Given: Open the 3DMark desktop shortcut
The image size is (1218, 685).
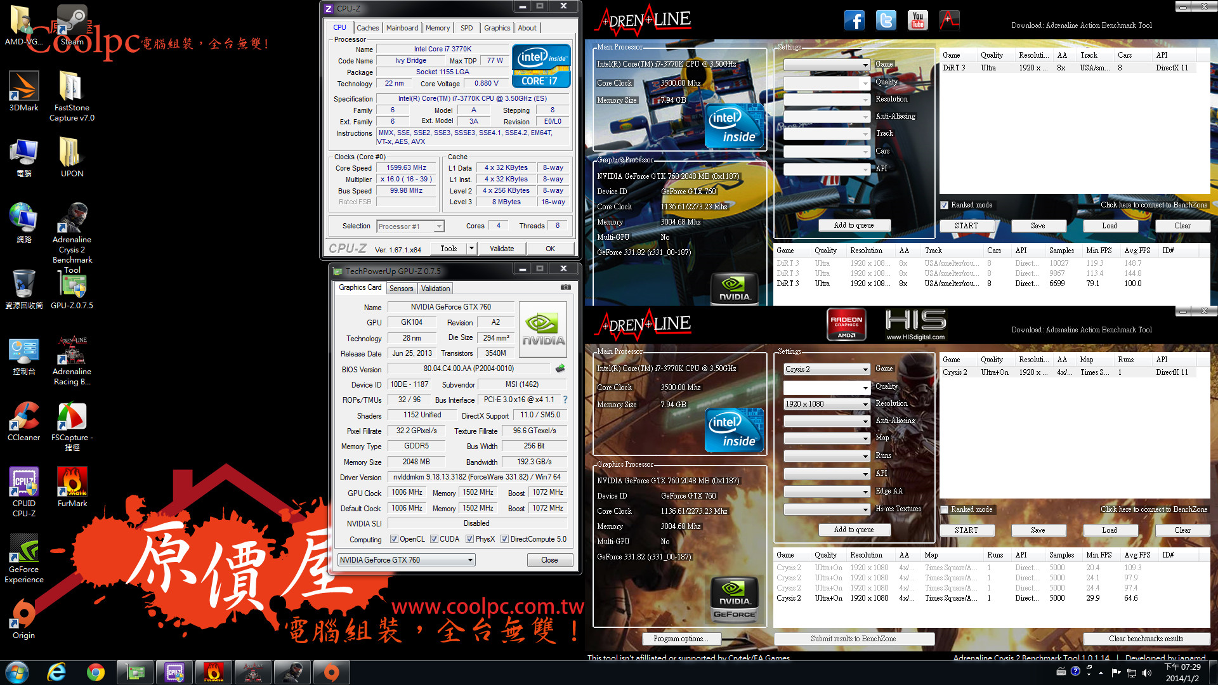Looking at the screenshot, I should click(x=23, y=91).
